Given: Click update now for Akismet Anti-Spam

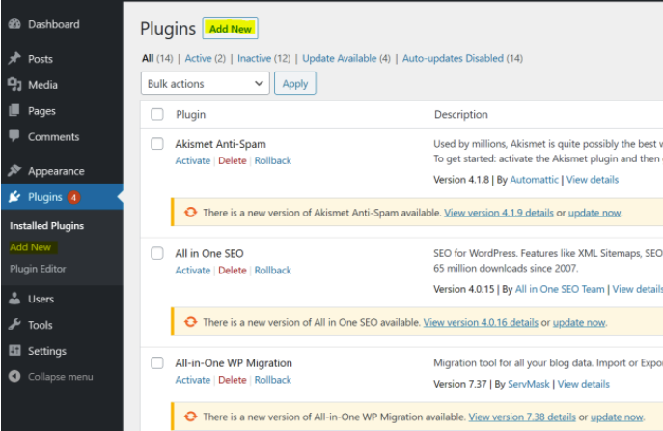Looking at the screenshot, I should pyautogui.click(x=594, y=213).
